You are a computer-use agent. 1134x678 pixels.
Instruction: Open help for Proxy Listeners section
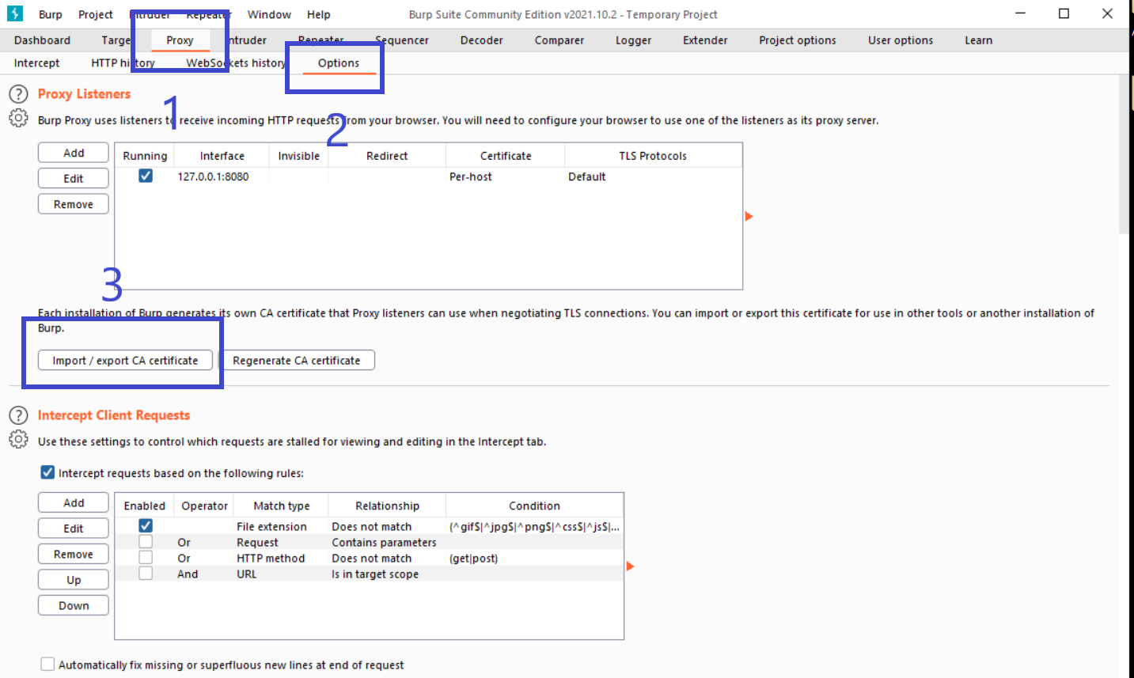(x=18, y=94)
